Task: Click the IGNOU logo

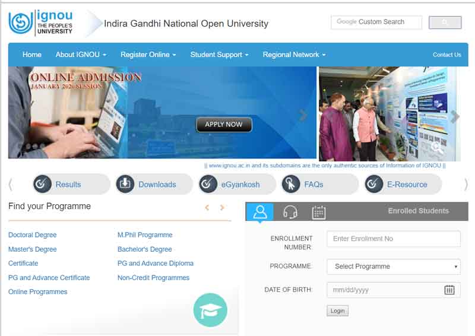Action: pyautogui.click(x=41, y=23)
